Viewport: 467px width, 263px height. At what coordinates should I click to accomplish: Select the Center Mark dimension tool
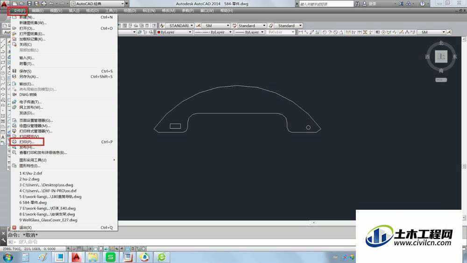click(383, 32)
